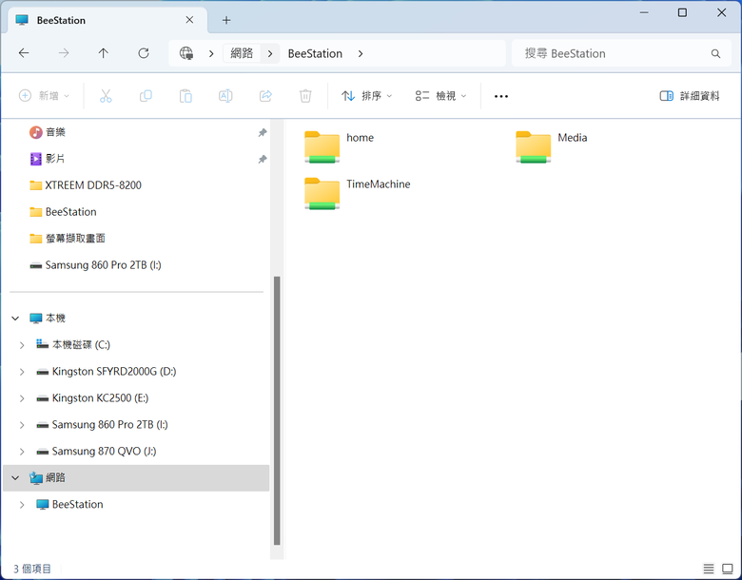Expand Kingston KC2500 (E:) node

(x=22, y=398)
